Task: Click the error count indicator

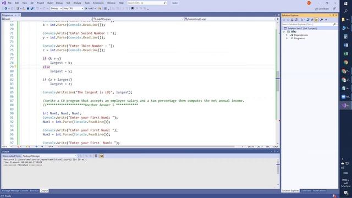Action: click(x=19, y=147)
